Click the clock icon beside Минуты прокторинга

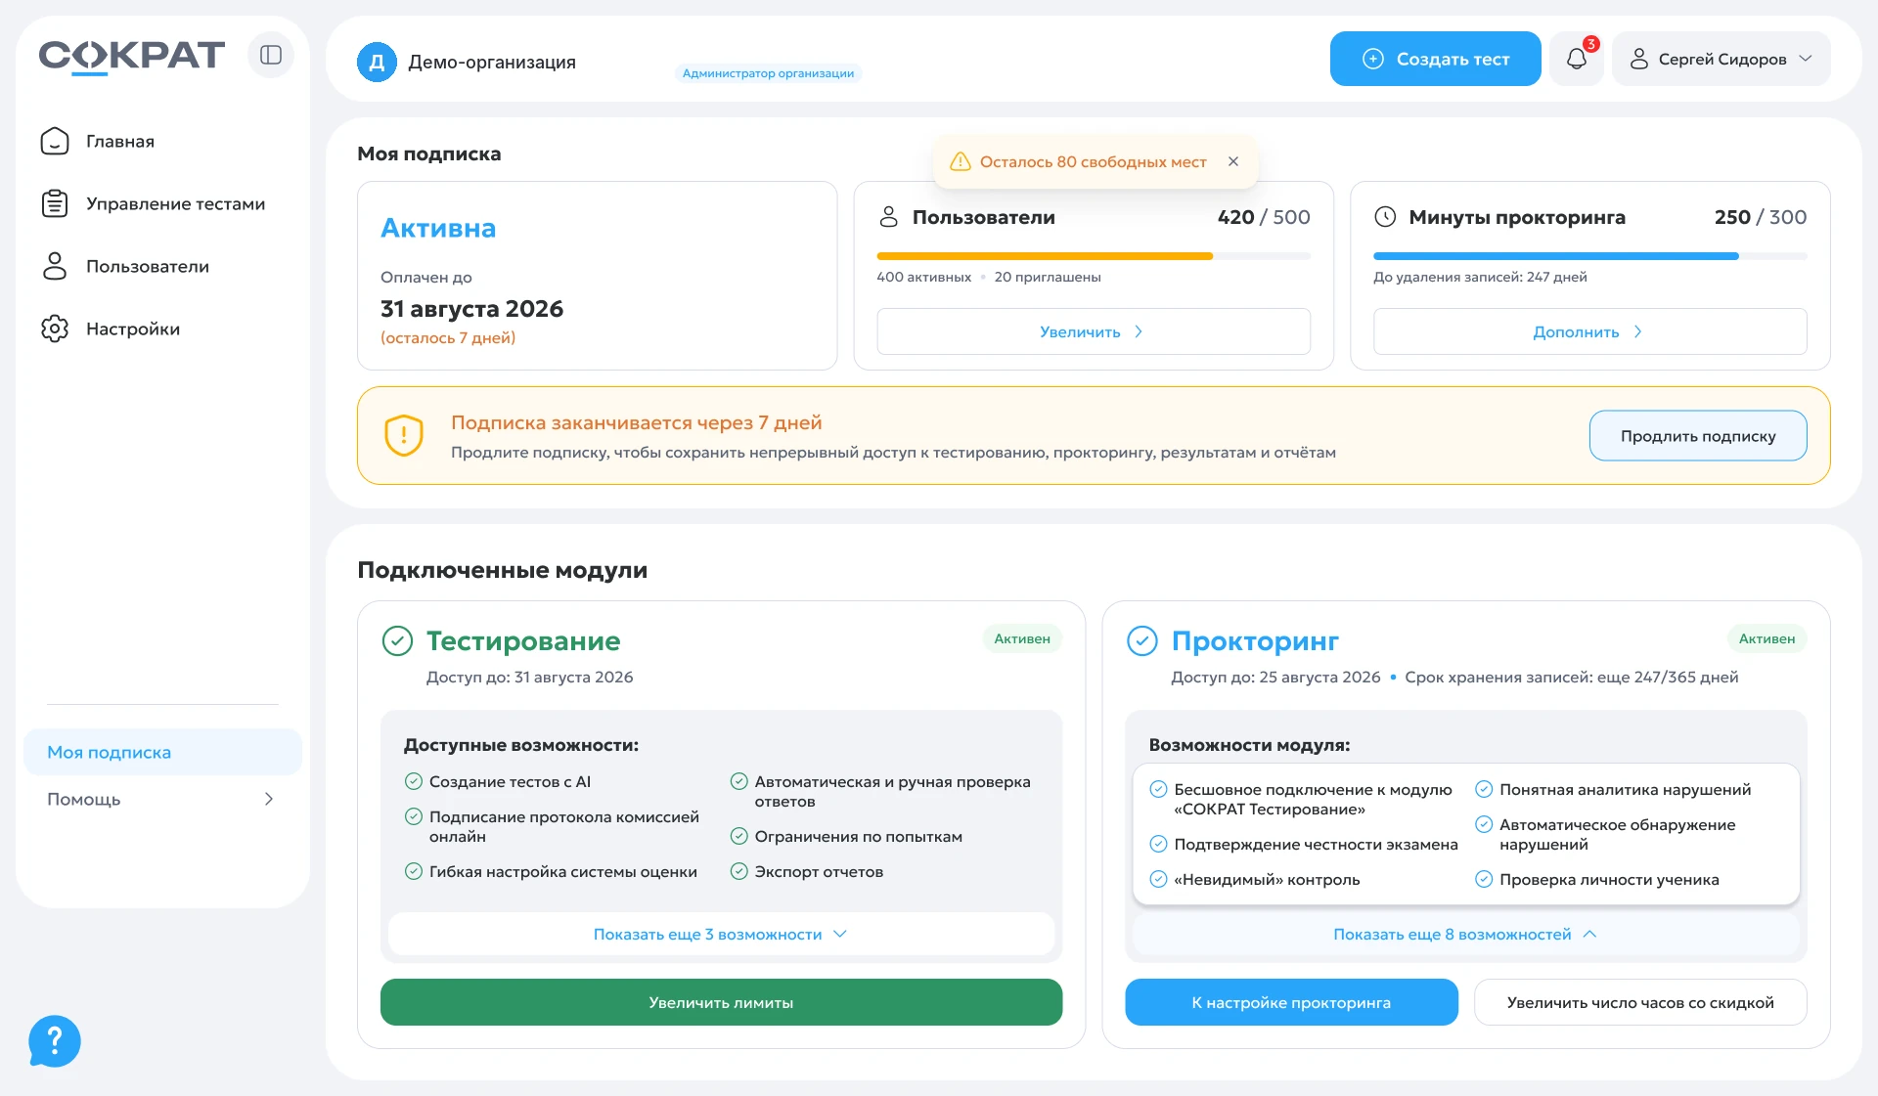[x=1385, y=217]
